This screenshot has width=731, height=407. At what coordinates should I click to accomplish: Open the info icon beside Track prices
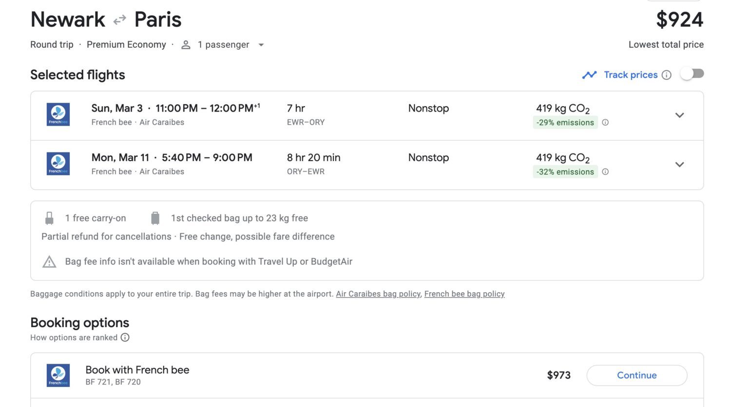pos(667,75)
